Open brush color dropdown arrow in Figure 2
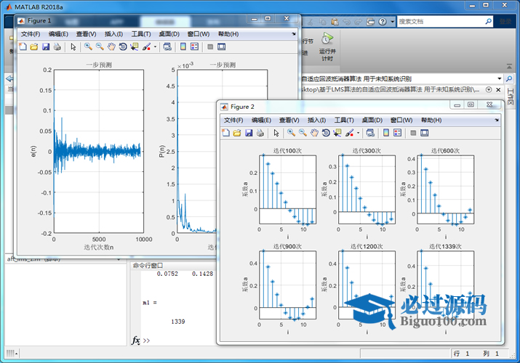520x363 pixels. tap(358, 134)
